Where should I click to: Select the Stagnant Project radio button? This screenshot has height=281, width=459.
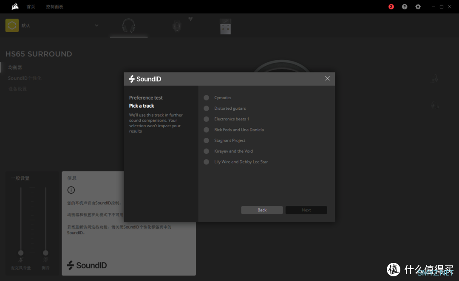[207, 140]
